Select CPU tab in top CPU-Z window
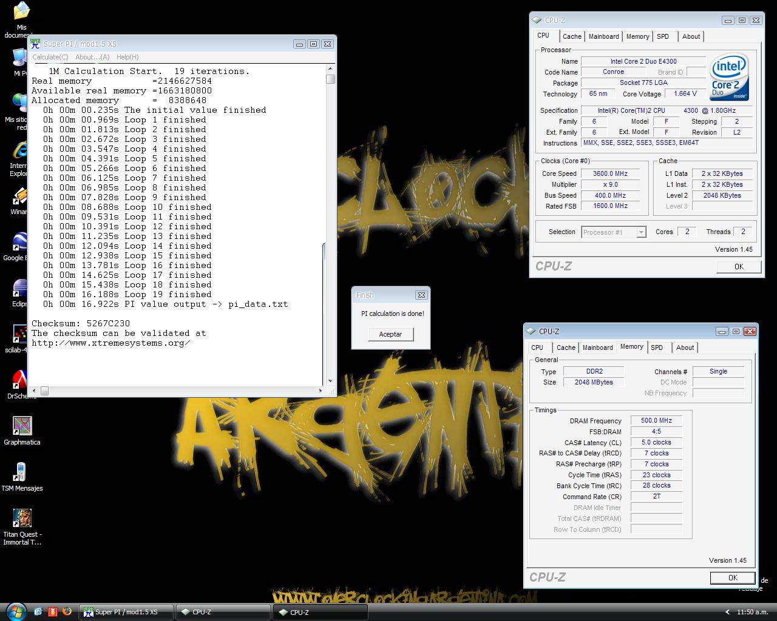The width and height of the screenshot is (777, 621). [x=543, y=36]
